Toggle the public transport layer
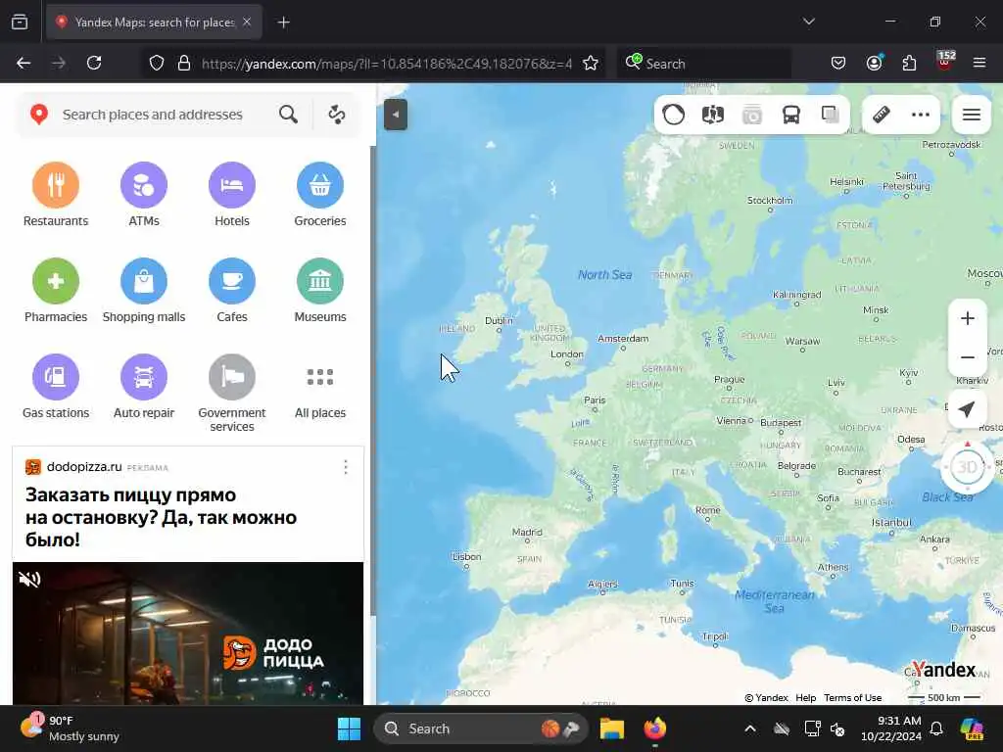Viewport: 1003px width, 752px height. 791,115
